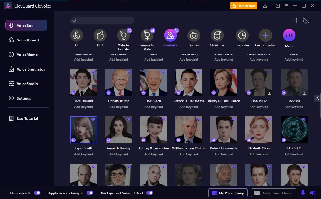Select the Anne Hathaway voice

coord(118,130)
